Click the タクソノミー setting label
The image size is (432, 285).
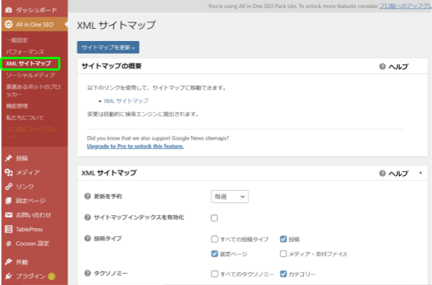pyautogui.click(x=111, y=273)
